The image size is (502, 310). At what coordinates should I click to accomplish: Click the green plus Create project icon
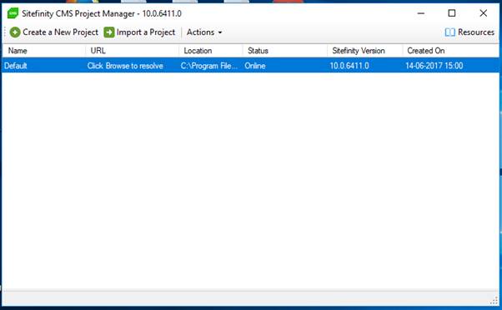click(x=15, y=32)
